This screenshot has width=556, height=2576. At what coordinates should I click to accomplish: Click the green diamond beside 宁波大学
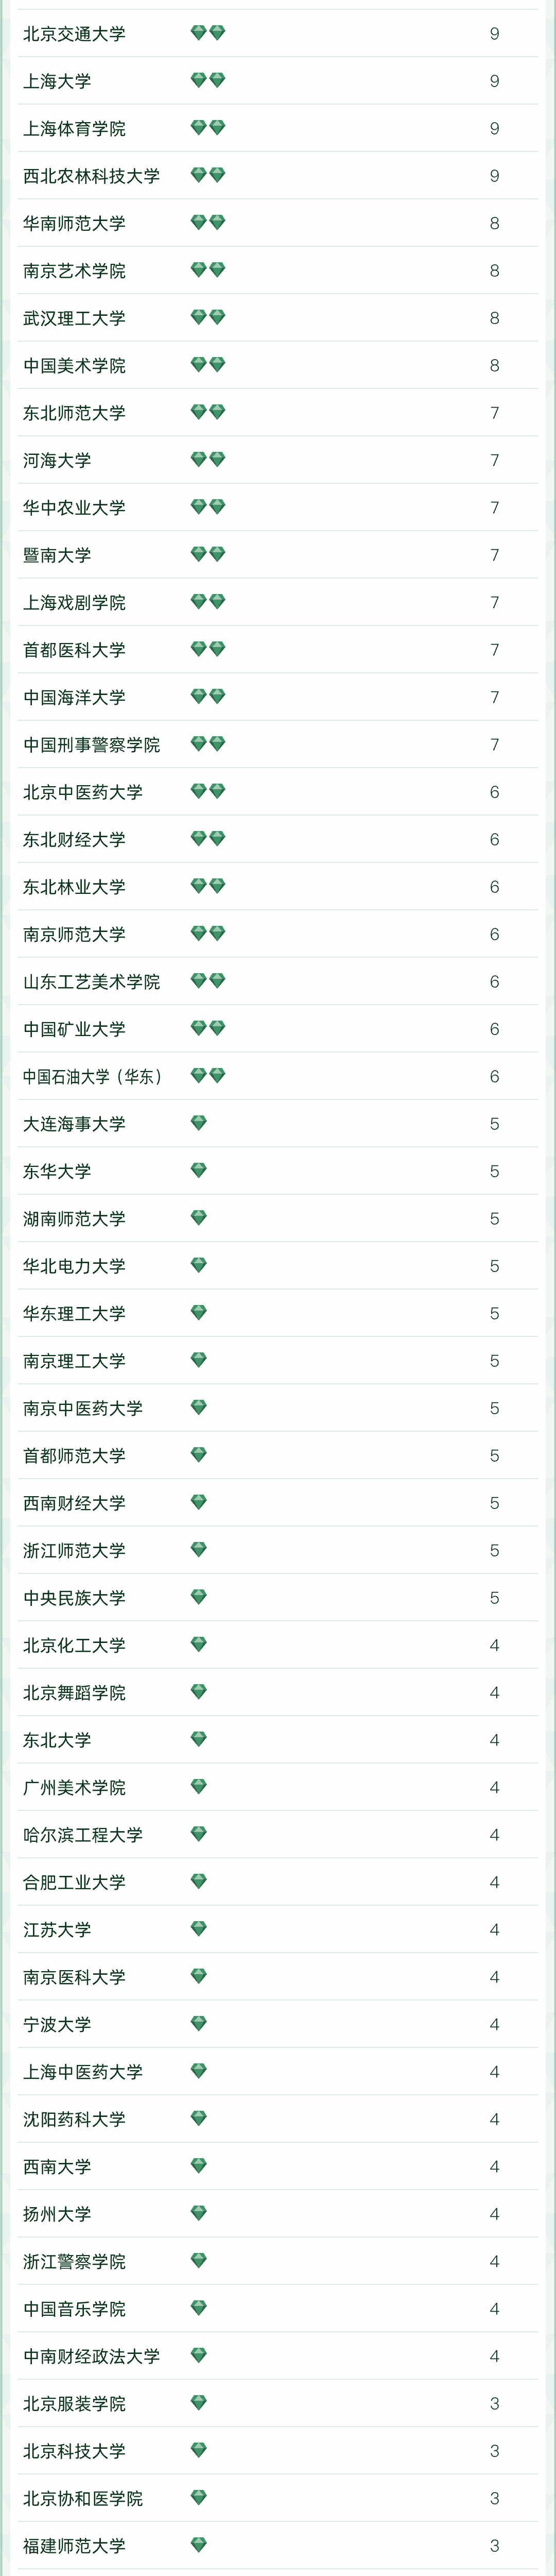[x=199, y=2023]
